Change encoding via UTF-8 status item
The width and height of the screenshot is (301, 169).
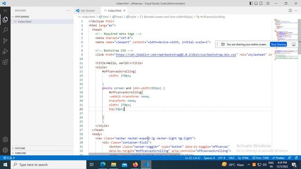222,158
